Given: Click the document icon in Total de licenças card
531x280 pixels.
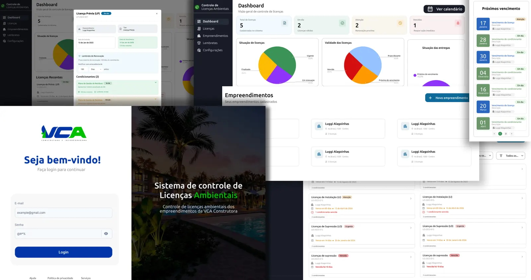Looking at the screenshot, I should pos(284,23).
